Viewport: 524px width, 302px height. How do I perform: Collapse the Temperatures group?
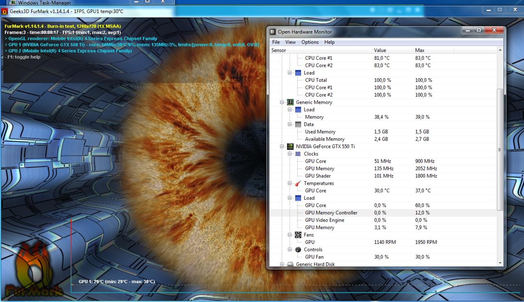tap(290, 184)
